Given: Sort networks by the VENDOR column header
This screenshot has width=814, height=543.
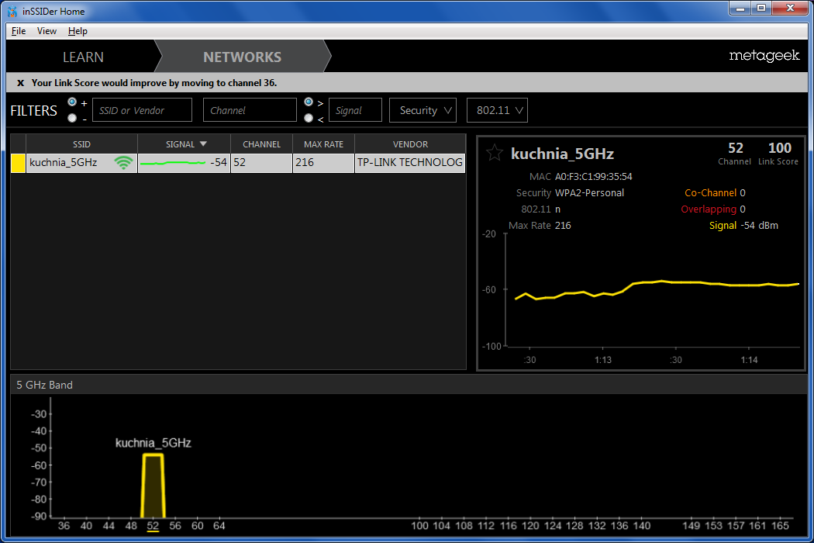Looking at the screenshot, I should [410, 144].
